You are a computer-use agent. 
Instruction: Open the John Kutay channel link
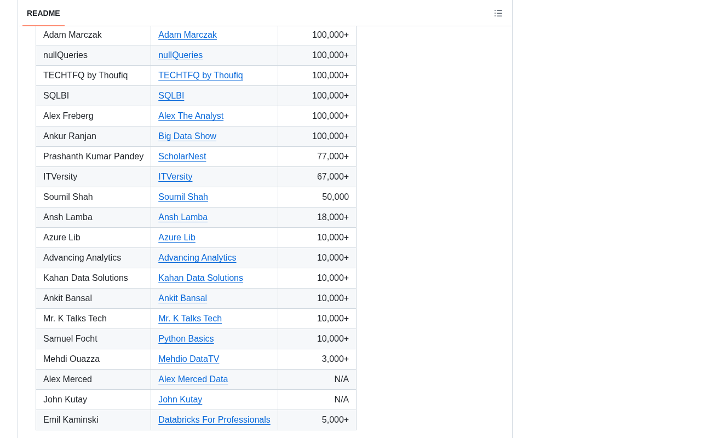coord(180,400)
